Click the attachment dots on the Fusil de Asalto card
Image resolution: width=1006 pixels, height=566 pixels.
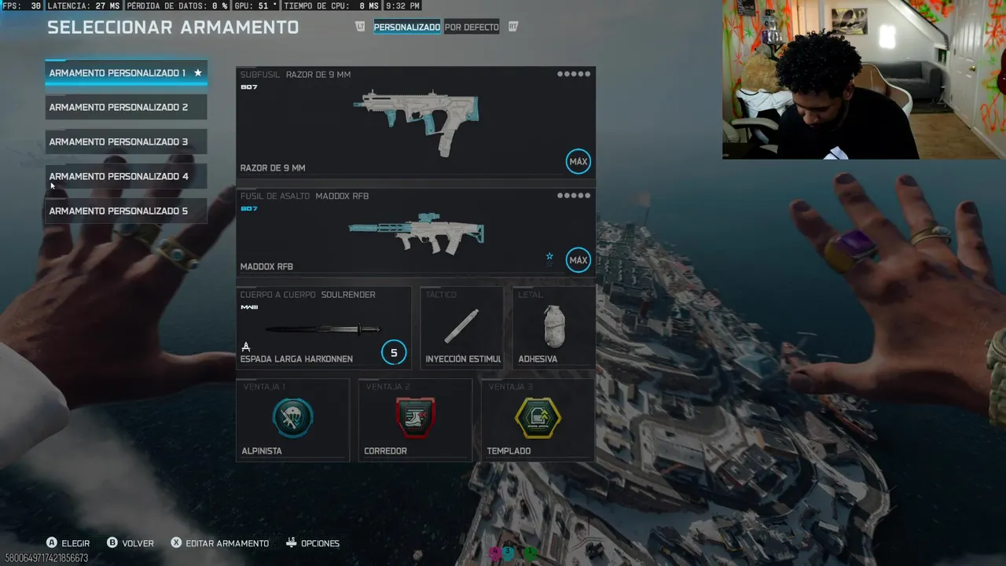coord(574,196)
